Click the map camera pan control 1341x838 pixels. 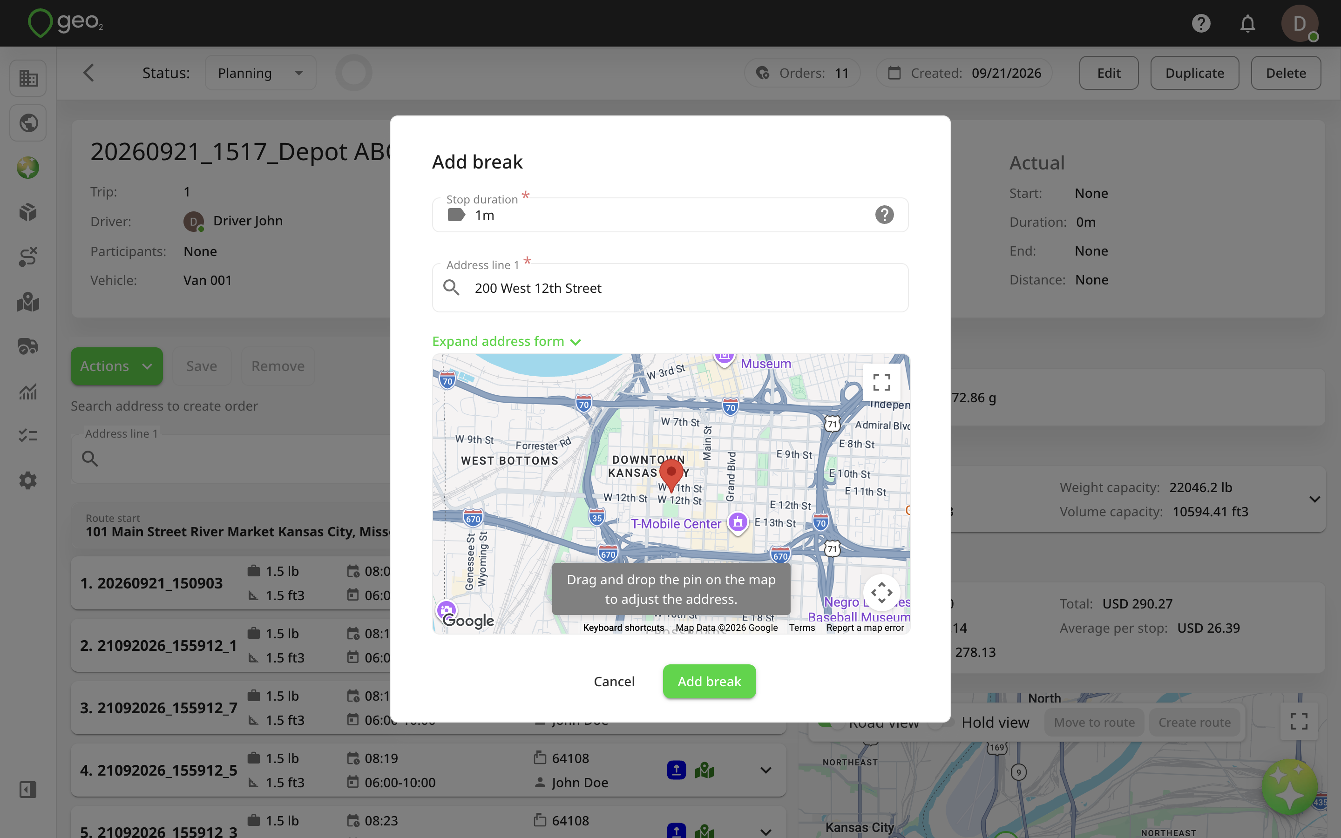(881, 593)
